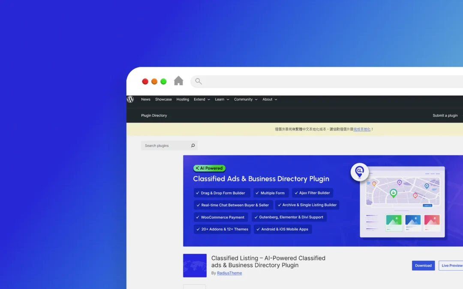Viewport: 463px width, 289px height.
Task: Click the localization link in yellow notice
Action: coord(362,129)
